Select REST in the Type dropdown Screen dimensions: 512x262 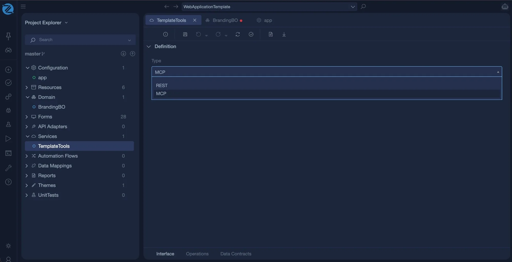(x=327, y=86)
